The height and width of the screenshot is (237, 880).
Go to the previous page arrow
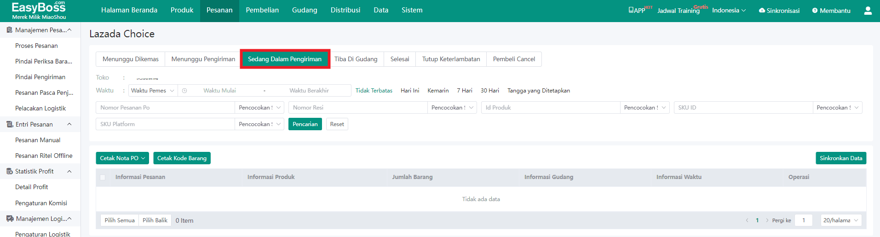pyautogui.click(x=747, y=220)
